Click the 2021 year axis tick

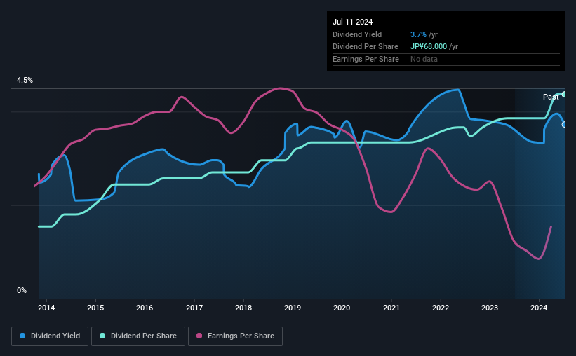coord(391,308)
